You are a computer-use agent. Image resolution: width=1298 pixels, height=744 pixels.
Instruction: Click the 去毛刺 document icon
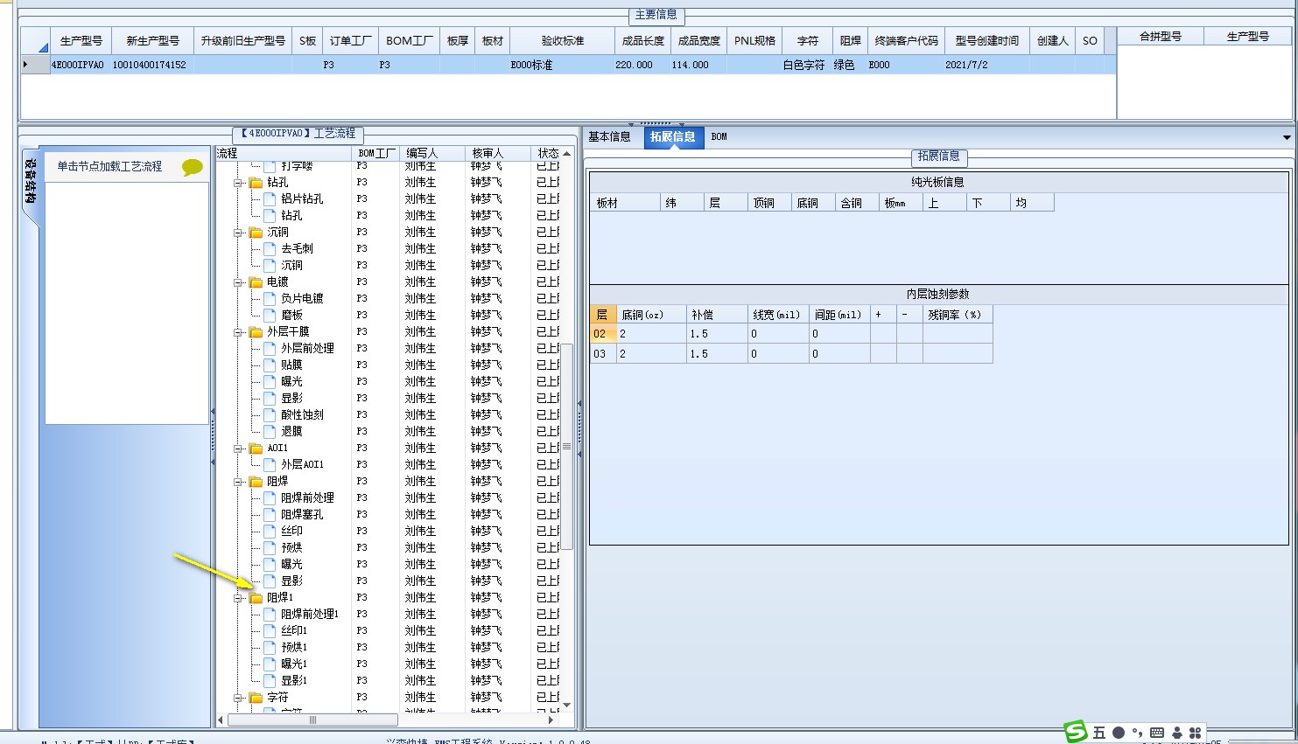[x=270, y=249]
